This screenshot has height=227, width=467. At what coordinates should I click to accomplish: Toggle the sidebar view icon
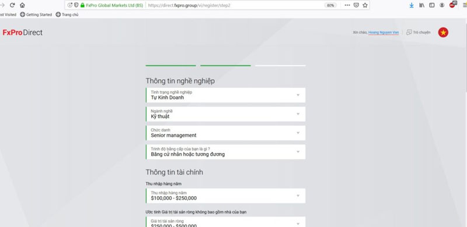pos(432,5)
